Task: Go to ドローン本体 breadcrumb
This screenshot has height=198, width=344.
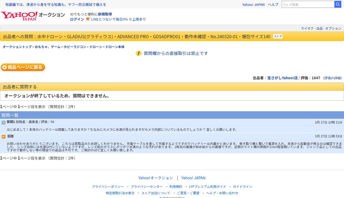Action: pyautogui.click(x=115, y=47)
